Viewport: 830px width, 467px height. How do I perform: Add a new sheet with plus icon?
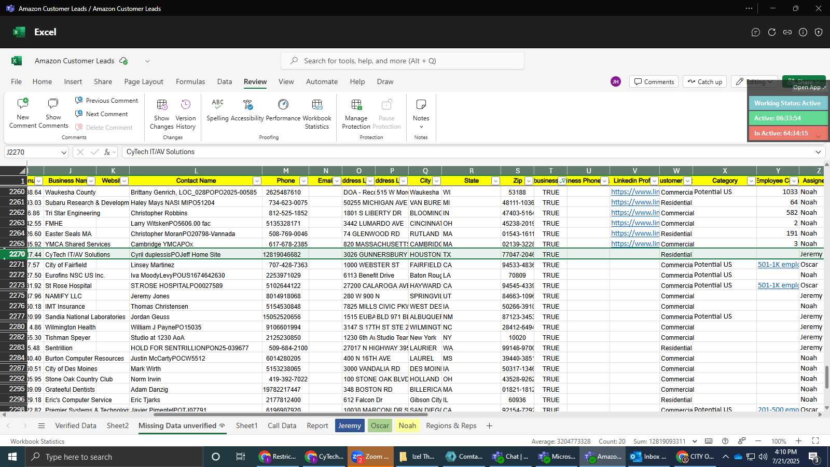pyautogui.click(x=489, y=426)
